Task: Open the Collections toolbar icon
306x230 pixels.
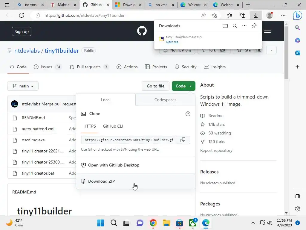Action: [x=243, y=15]
